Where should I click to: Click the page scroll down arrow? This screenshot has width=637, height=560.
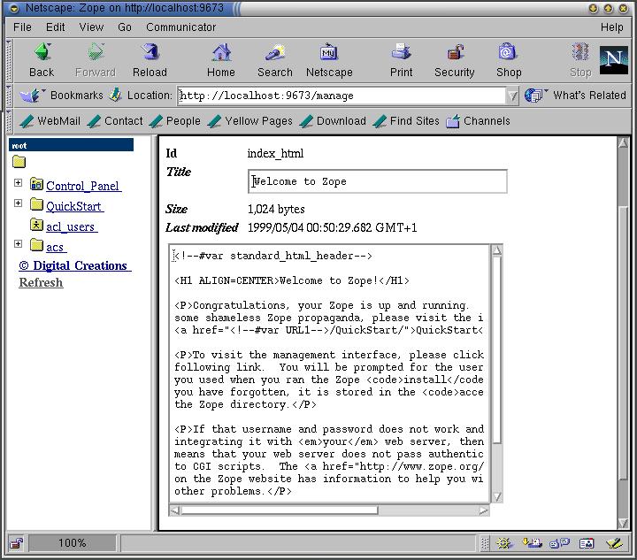point(623,523)
